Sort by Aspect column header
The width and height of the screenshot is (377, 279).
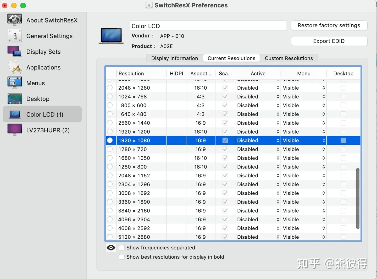click(x=201, y=74)
